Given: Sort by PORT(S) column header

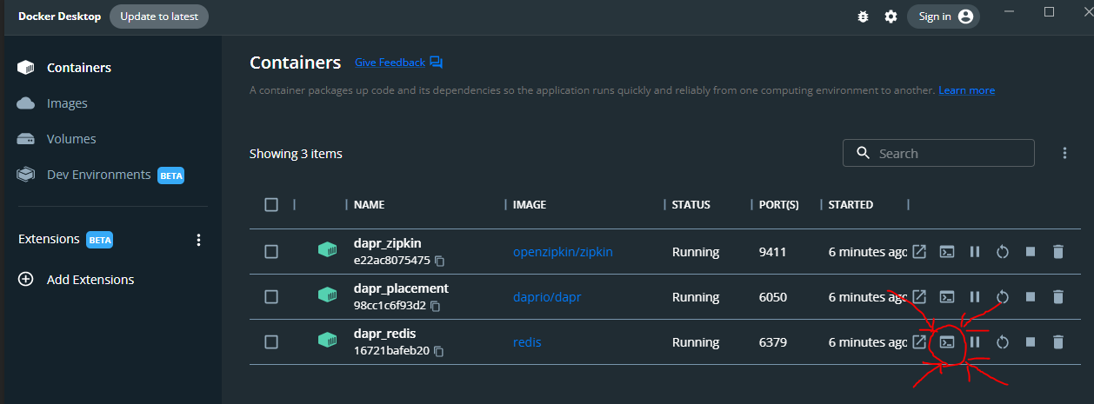Looking at the screenshot, I should coord(779,205).
